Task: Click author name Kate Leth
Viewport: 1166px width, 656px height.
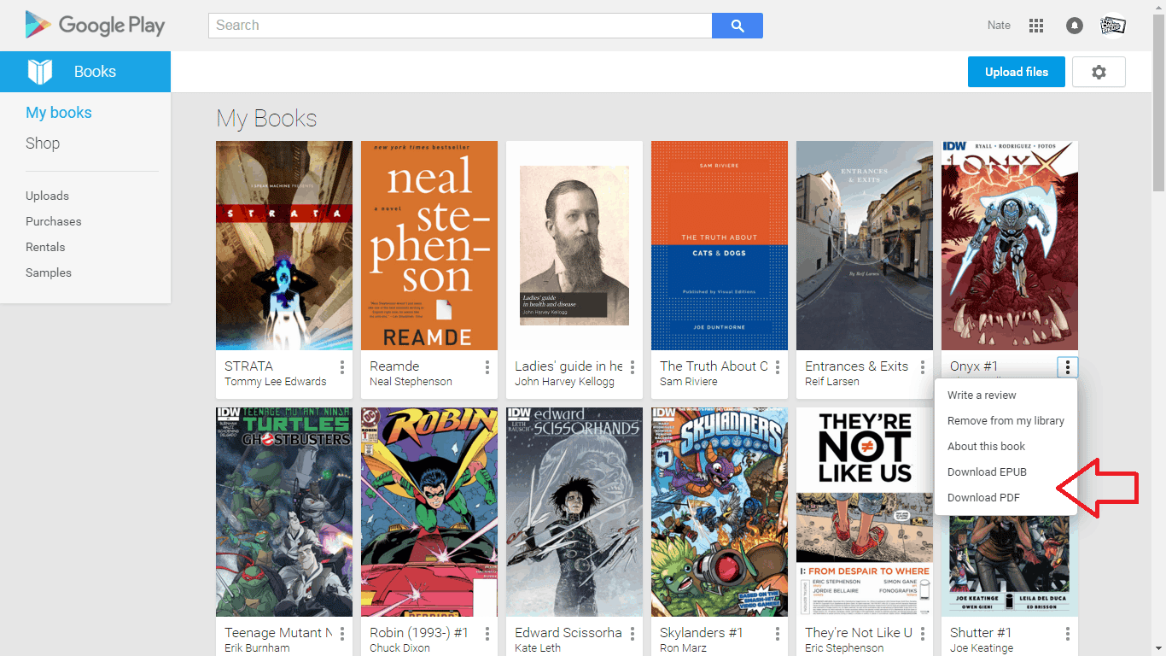Action: pyautogui.click(x=538, y=648)
